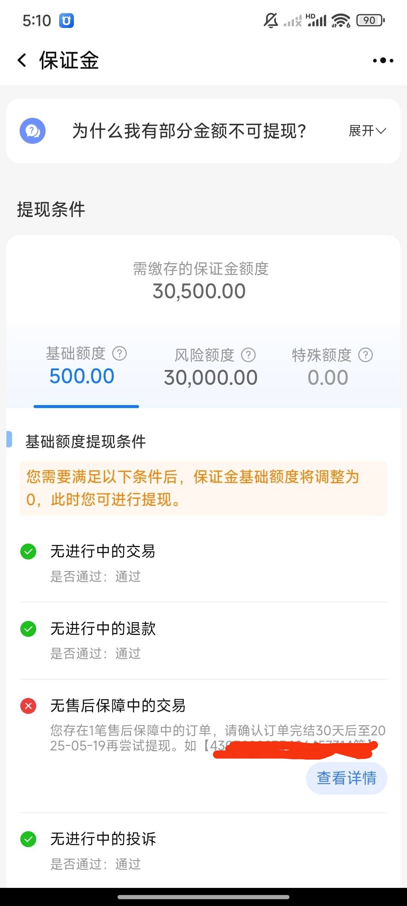
Task: Tap the blue chat question icon
Action: point(32,131)
